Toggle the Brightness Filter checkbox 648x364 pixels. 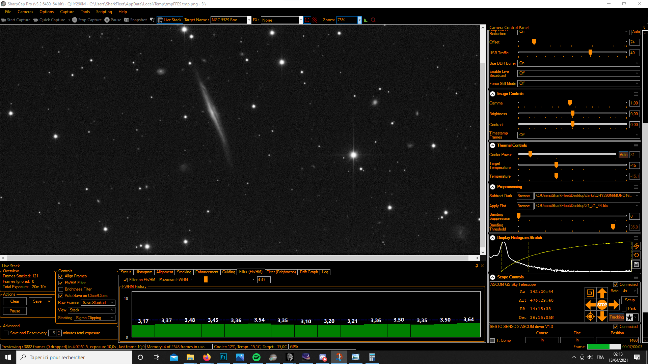(x=61, y=289)
